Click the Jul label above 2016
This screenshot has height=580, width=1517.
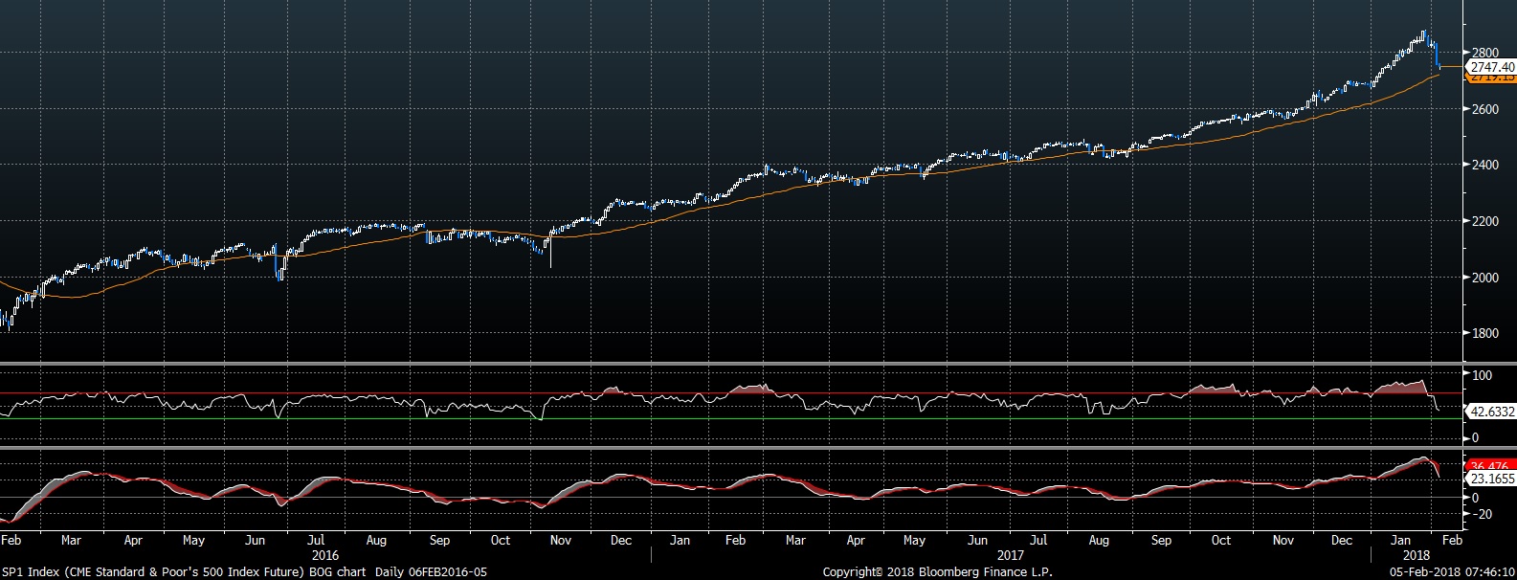point(316,540)
